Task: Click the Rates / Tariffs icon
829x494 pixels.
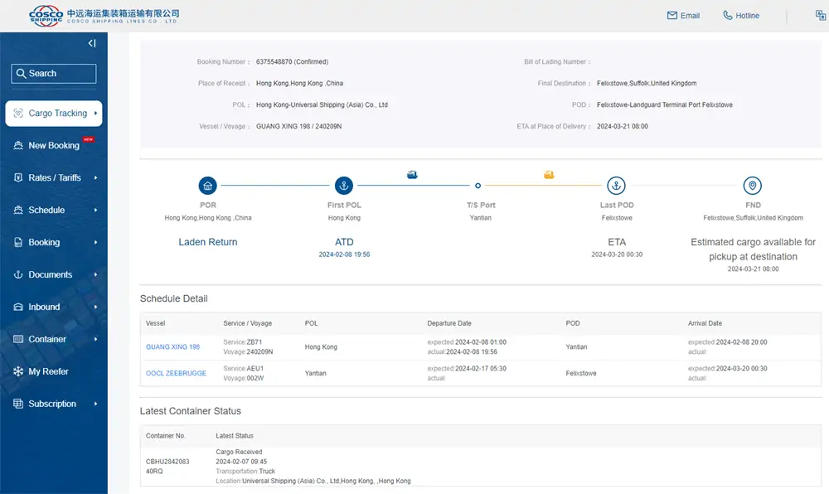Action: (x=18, y=177)
